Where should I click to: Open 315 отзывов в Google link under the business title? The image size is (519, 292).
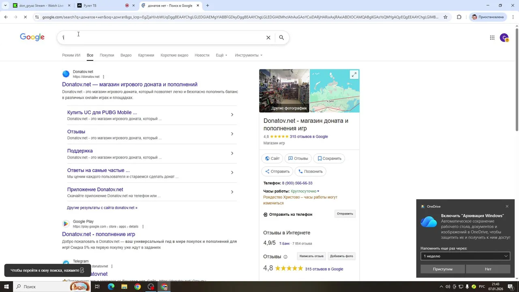pos(309,137)
